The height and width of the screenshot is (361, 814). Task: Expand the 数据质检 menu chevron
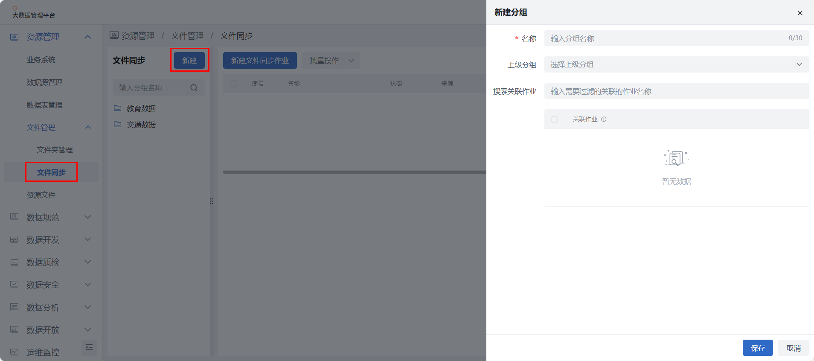pyautogui.click(x=88, y=262)
